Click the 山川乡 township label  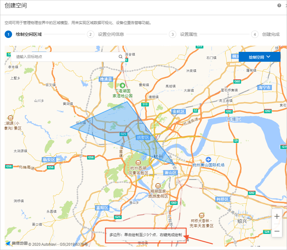[x=39, y=101]
